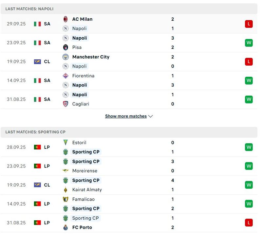Expand the Show more matches chevron
The width and height of the screenshot is (262, 237).
(151, 116)
